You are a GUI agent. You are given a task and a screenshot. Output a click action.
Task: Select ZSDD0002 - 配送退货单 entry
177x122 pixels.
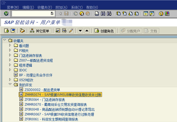pos(42,90)
